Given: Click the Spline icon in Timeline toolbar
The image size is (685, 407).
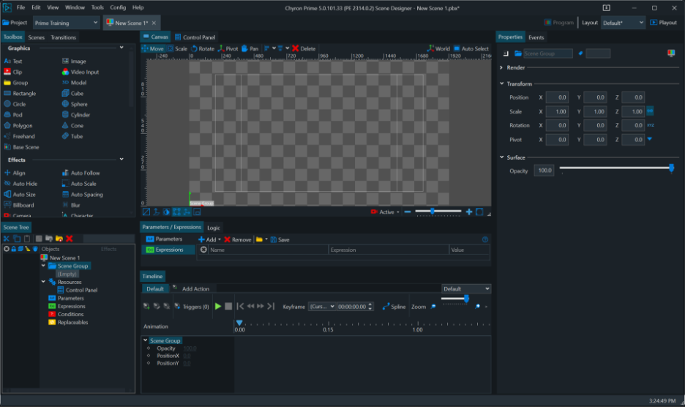Looking at the screenshot, I should coord(394,307).
